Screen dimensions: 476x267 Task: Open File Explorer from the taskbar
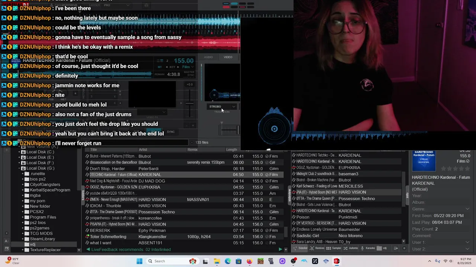pyautogui.click(x=217, y=261)
